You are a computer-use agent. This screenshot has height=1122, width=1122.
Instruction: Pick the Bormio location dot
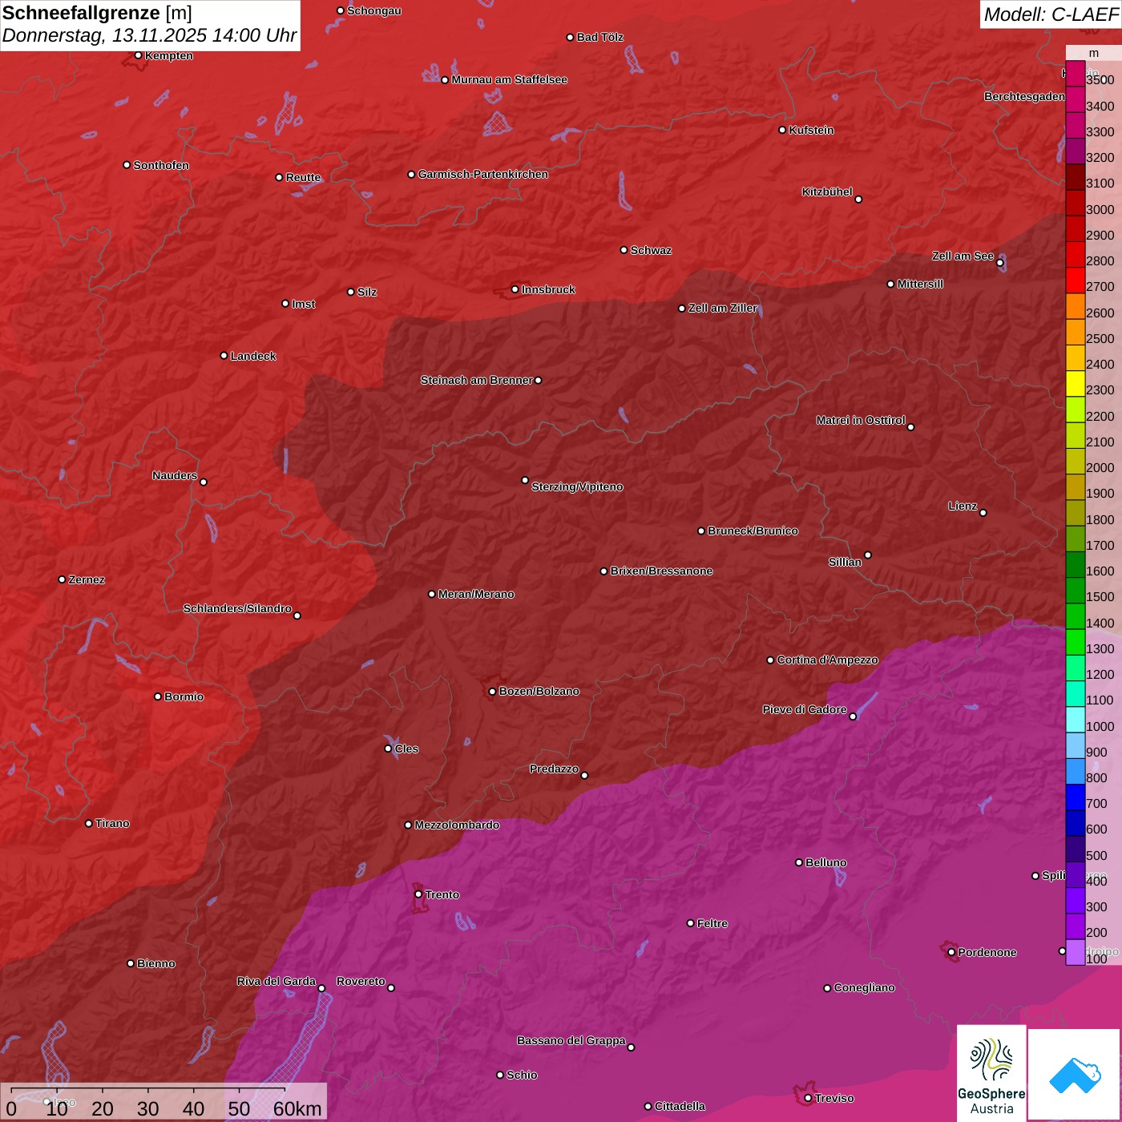coord(158,696)
